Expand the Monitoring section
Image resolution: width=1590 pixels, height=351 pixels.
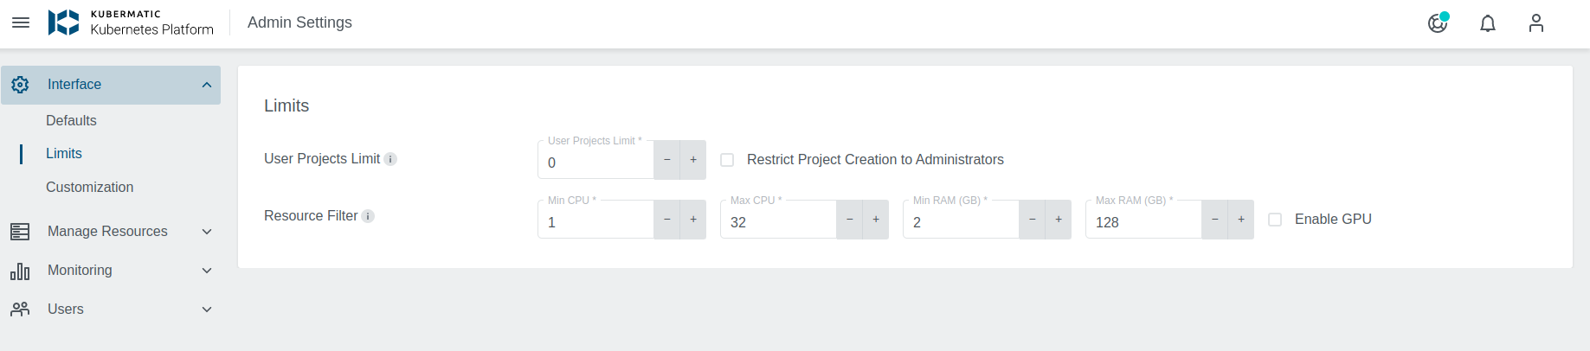207,271
